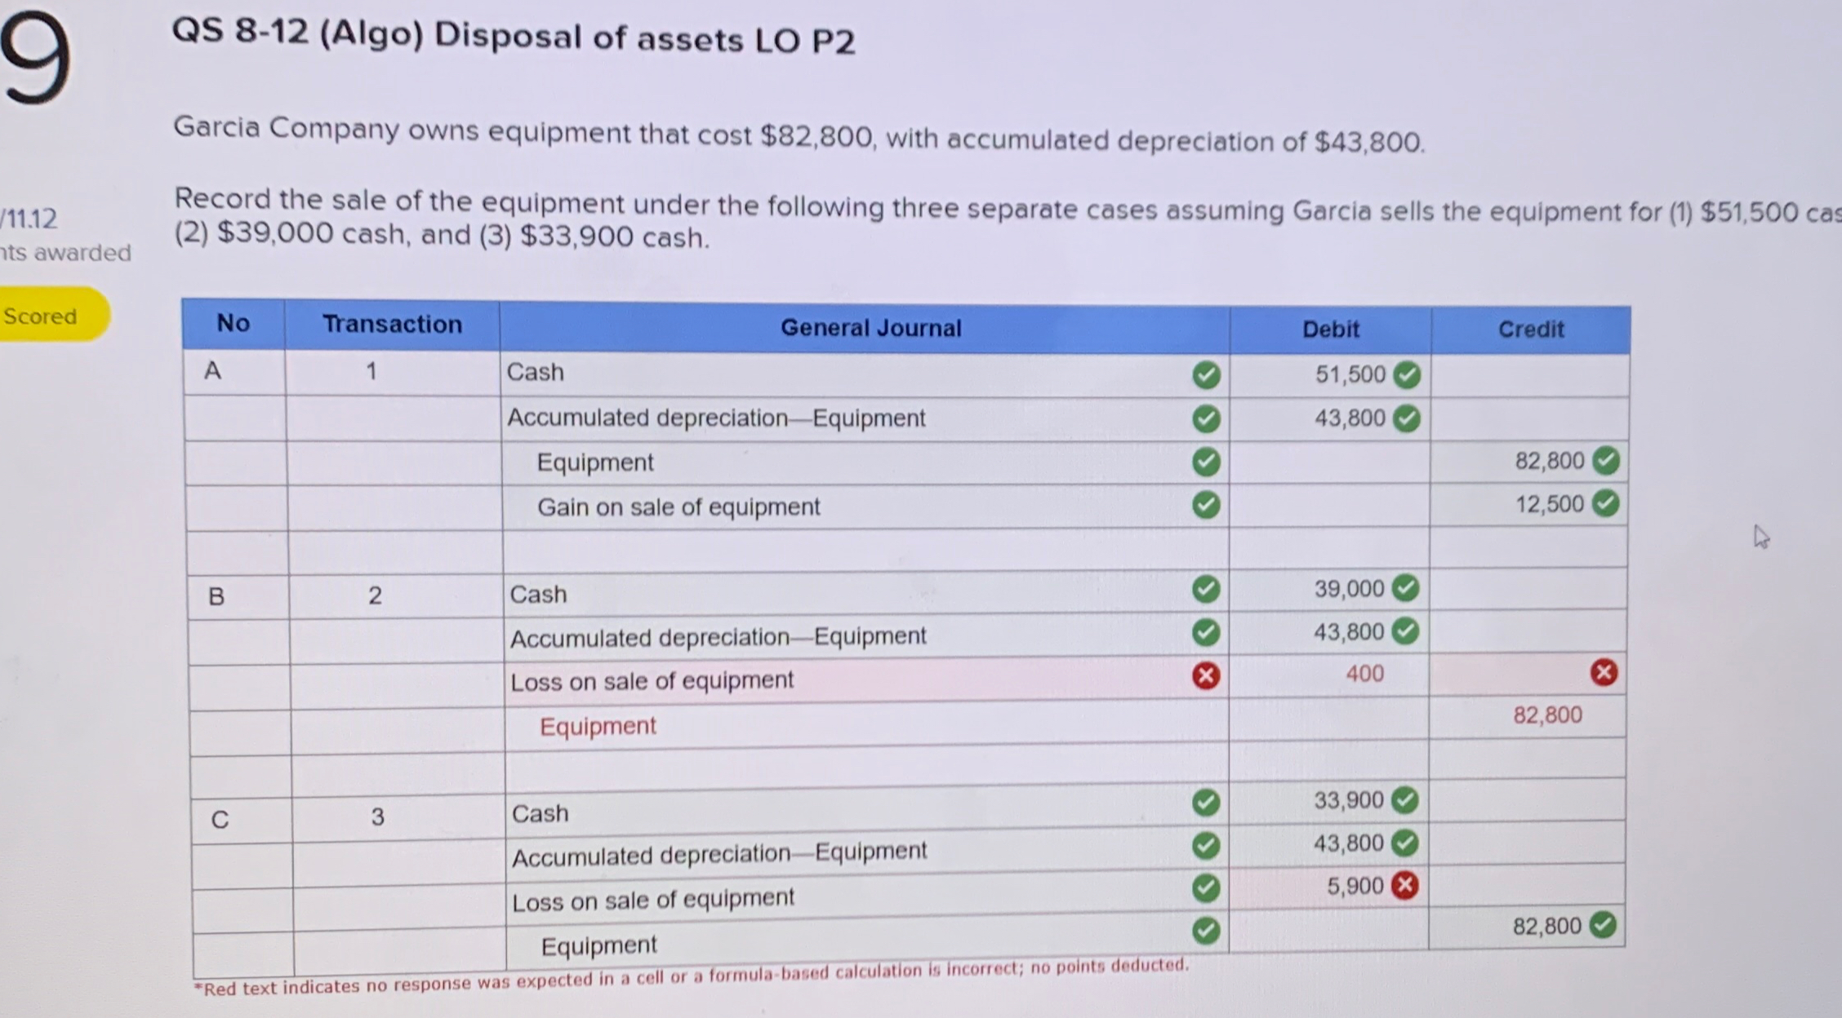
Task: Select Loss on sale of equipment in transaction 3
Action: pos(652,900)
